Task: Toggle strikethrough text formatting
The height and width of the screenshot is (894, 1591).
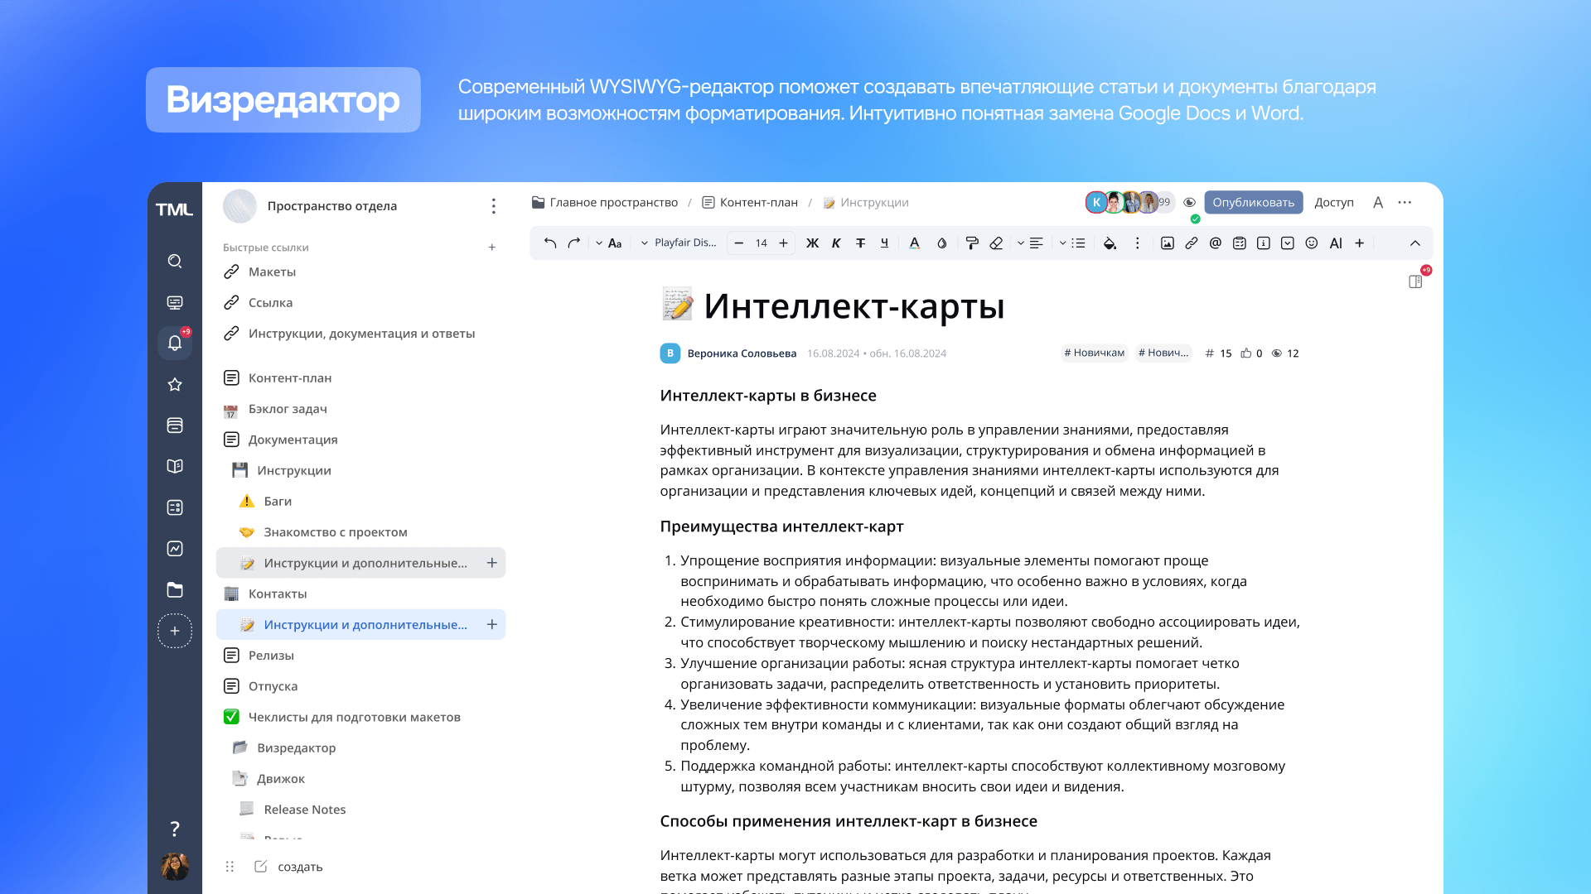Action: click(860, 243)
